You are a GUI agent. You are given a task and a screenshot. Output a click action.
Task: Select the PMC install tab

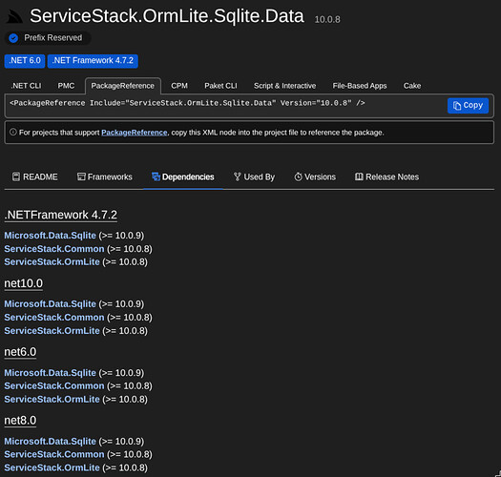[66, 86]
